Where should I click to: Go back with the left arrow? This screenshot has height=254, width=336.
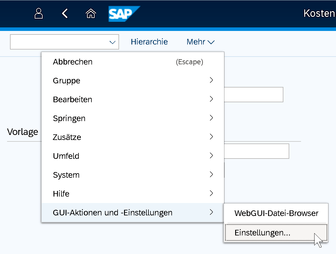[x=65, y=14]
